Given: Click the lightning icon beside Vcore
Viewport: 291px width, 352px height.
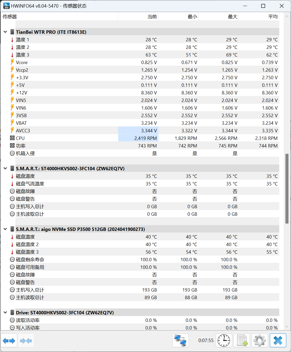Looking at the screenshot, I should tap(12, 62).
